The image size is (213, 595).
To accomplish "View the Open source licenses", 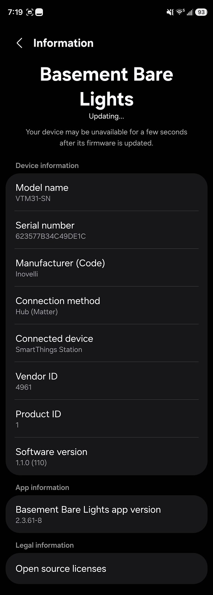I will click(106, 568).
